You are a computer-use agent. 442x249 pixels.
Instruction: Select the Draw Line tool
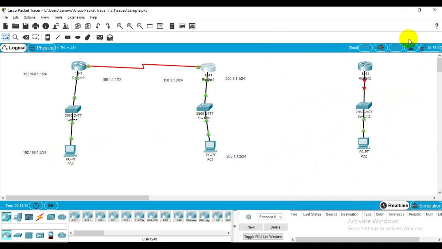[x=58, y=37]
